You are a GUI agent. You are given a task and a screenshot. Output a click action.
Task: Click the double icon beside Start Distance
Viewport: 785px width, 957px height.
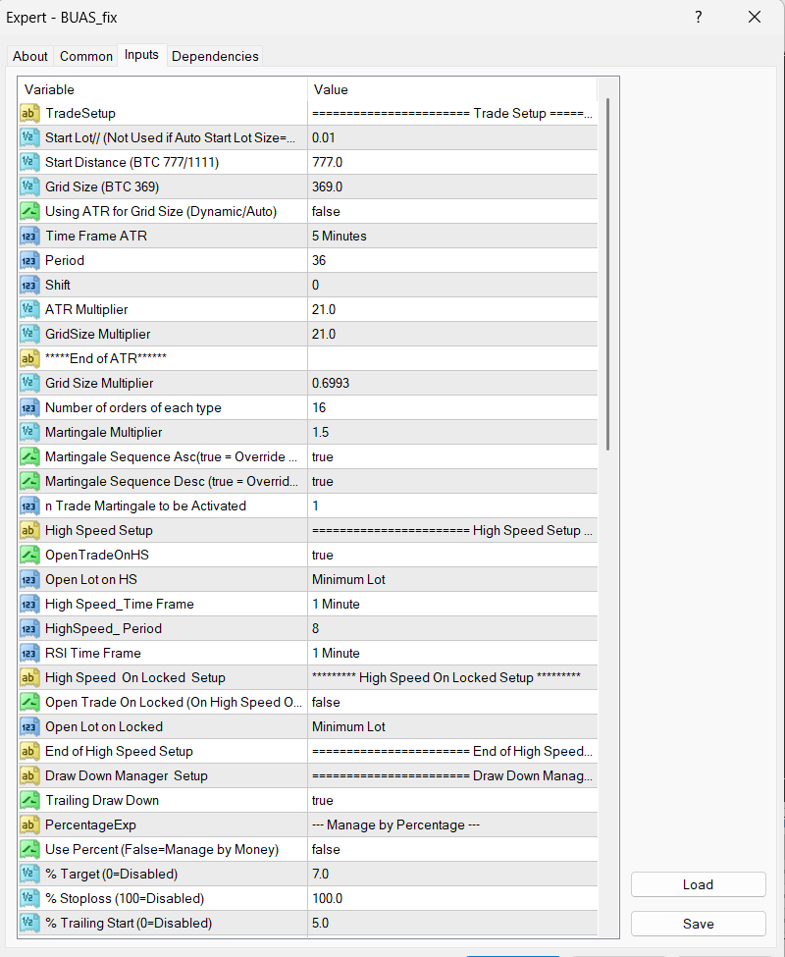[x=29, y=162]
